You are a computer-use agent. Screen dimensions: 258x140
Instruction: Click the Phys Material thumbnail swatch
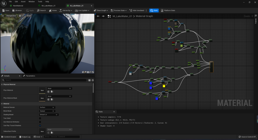coord(42,90)
